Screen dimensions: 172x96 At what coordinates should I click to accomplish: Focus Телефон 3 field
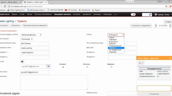(35, 57)
